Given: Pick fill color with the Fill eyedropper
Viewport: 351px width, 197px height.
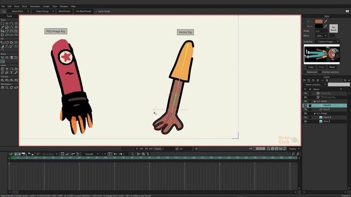Looking at the screenshot, I should [325, 21].
